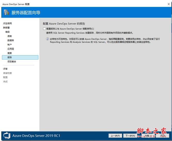
Task: Select 新部署 in the wizard sidebar
Action: pyautogui.click(x=6, y=28)
